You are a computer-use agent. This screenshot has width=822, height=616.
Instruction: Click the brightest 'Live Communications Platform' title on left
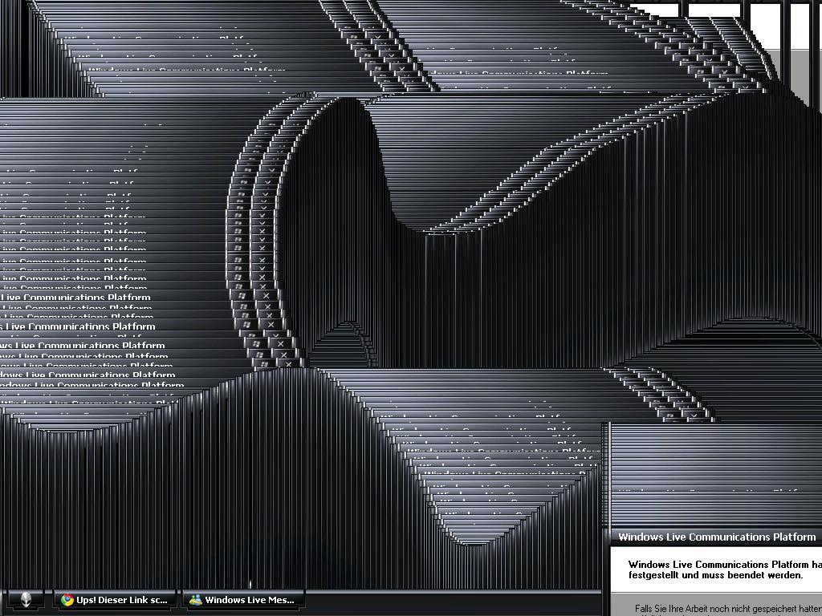(80, 327)
